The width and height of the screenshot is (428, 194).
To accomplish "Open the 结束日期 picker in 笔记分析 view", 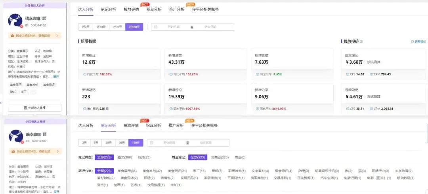I will (x=206, y=143).
